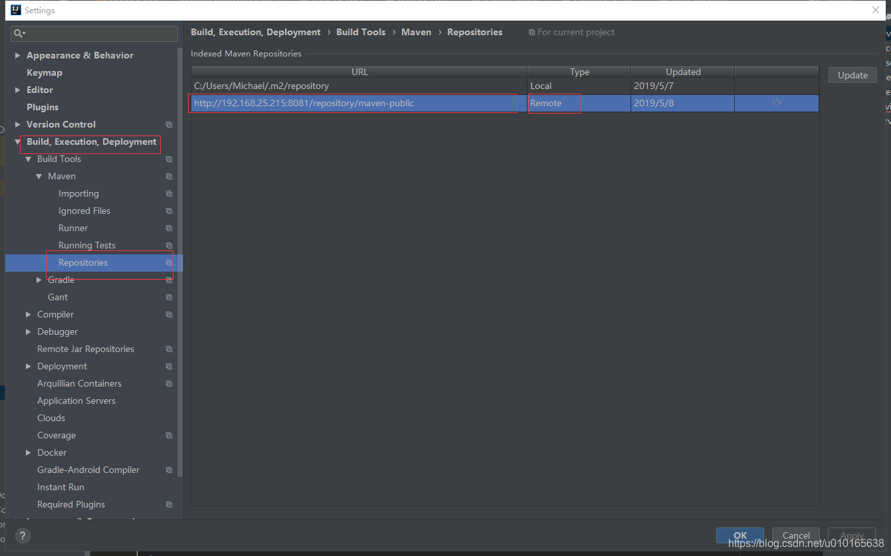Select the http://192.168.25.215:8081 remote repository URL

[x=304, y=103]
